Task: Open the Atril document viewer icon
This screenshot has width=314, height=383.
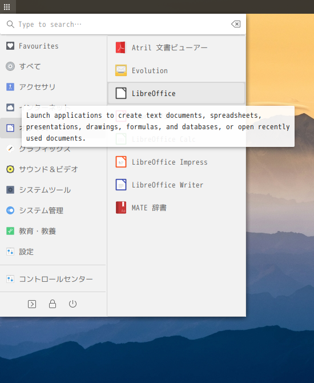Action: (121, 47)
